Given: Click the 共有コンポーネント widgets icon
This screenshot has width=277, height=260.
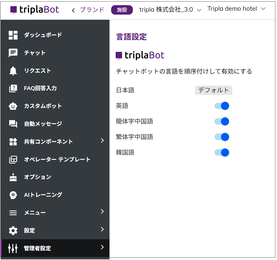Looking at the screenshot, I should [13, 142].
